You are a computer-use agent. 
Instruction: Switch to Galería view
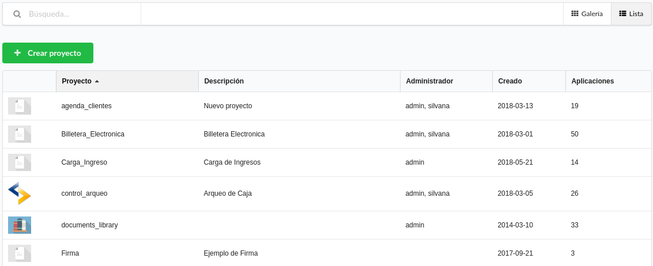[587, 14]
